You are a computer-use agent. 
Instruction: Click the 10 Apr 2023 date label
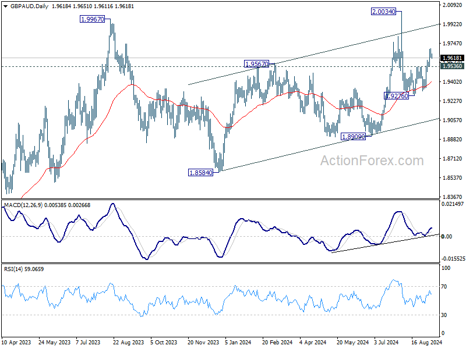[x=16, y=342]
